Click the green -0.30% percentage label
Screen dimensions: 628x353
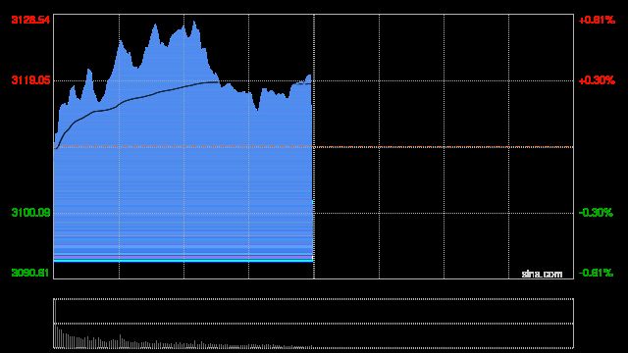596,212
